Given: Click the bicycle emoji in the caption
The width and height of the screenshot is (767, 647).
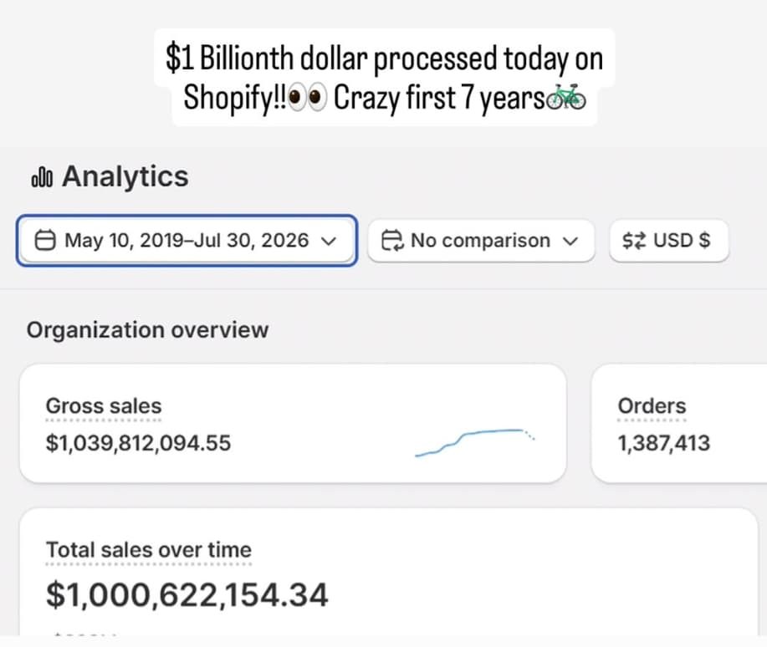Looking at the screenshot, I should coord(566,97).
